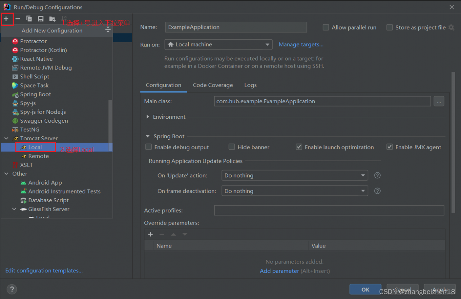Click the Database Script icon

pyautogui.click(x=23, y=200)
